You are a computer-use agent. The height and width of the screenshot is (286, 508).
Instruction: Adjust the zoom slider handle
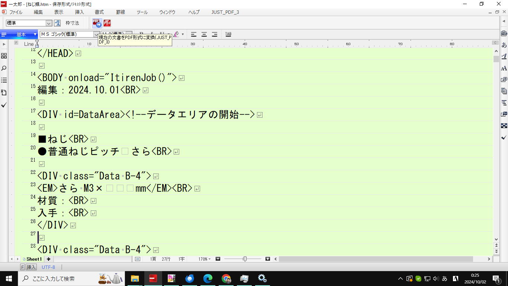tap(245, 259)
